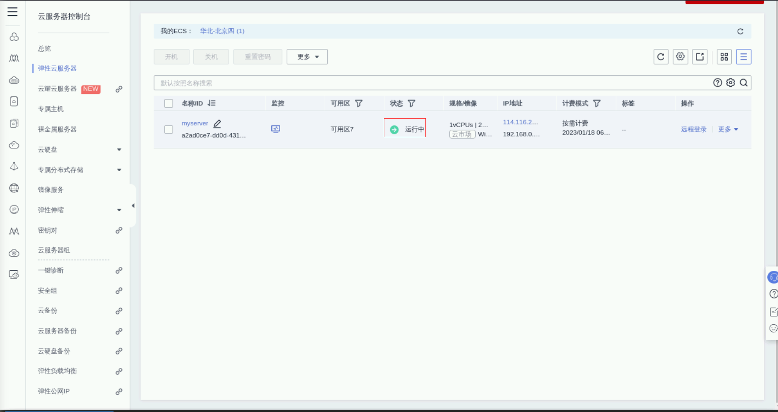Click the 114.116.2… IP address link
This screenshot has width=778, height=412.
(x=521, y=122)
